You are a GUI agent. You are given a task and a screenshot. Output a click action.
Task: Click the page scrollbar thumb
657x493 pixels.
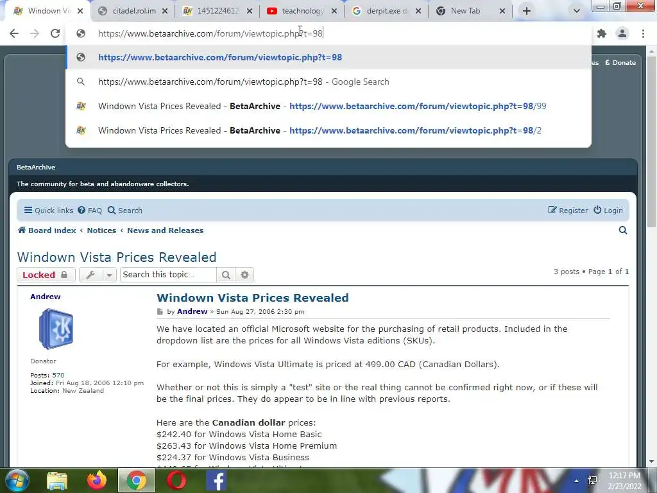point(652,141)
